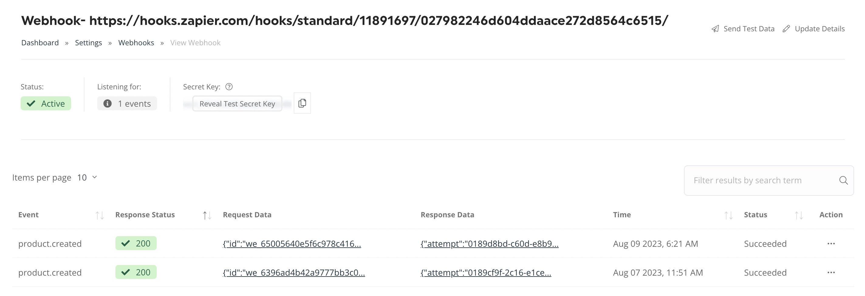Sort by Event column arrows
This screenshot has width=865, height=296.
pos(100,215)
